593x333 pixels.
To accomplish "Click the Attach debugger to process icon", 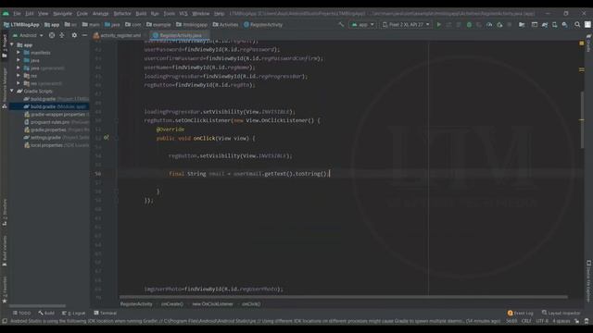I will pyautogui.click(x=499, y=25).
